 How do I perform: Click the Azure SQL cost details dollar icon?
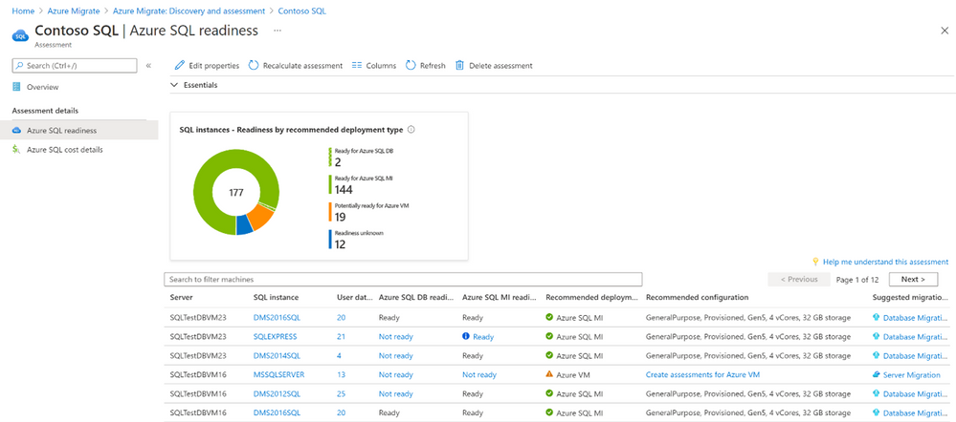[16, 150]
